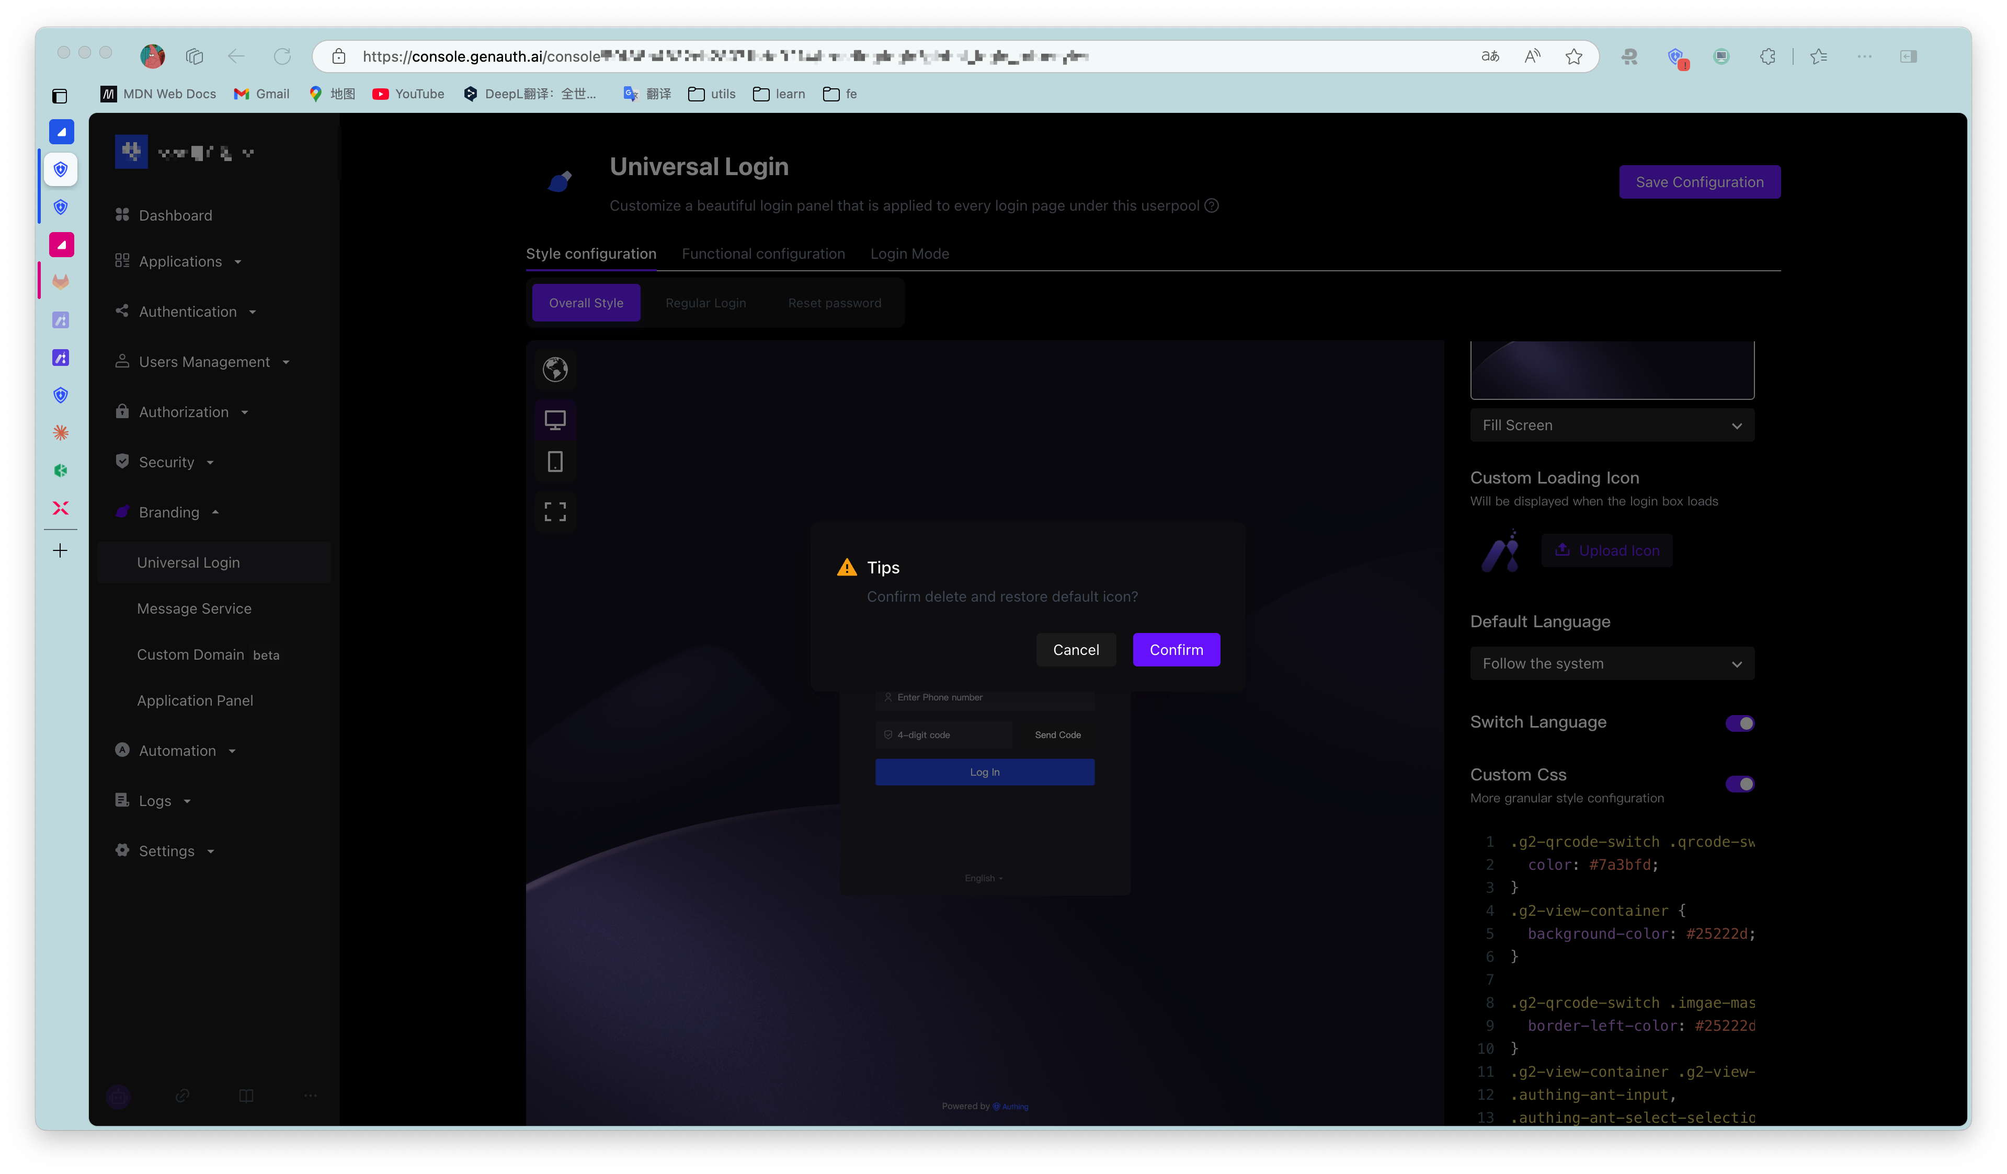
Task: Click the fullscreen preview icon
Action: pos(555,512)
